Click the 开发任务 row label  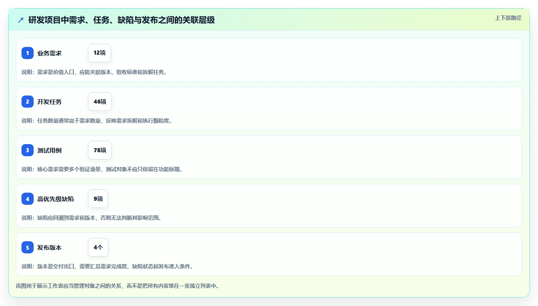(49, 102)
